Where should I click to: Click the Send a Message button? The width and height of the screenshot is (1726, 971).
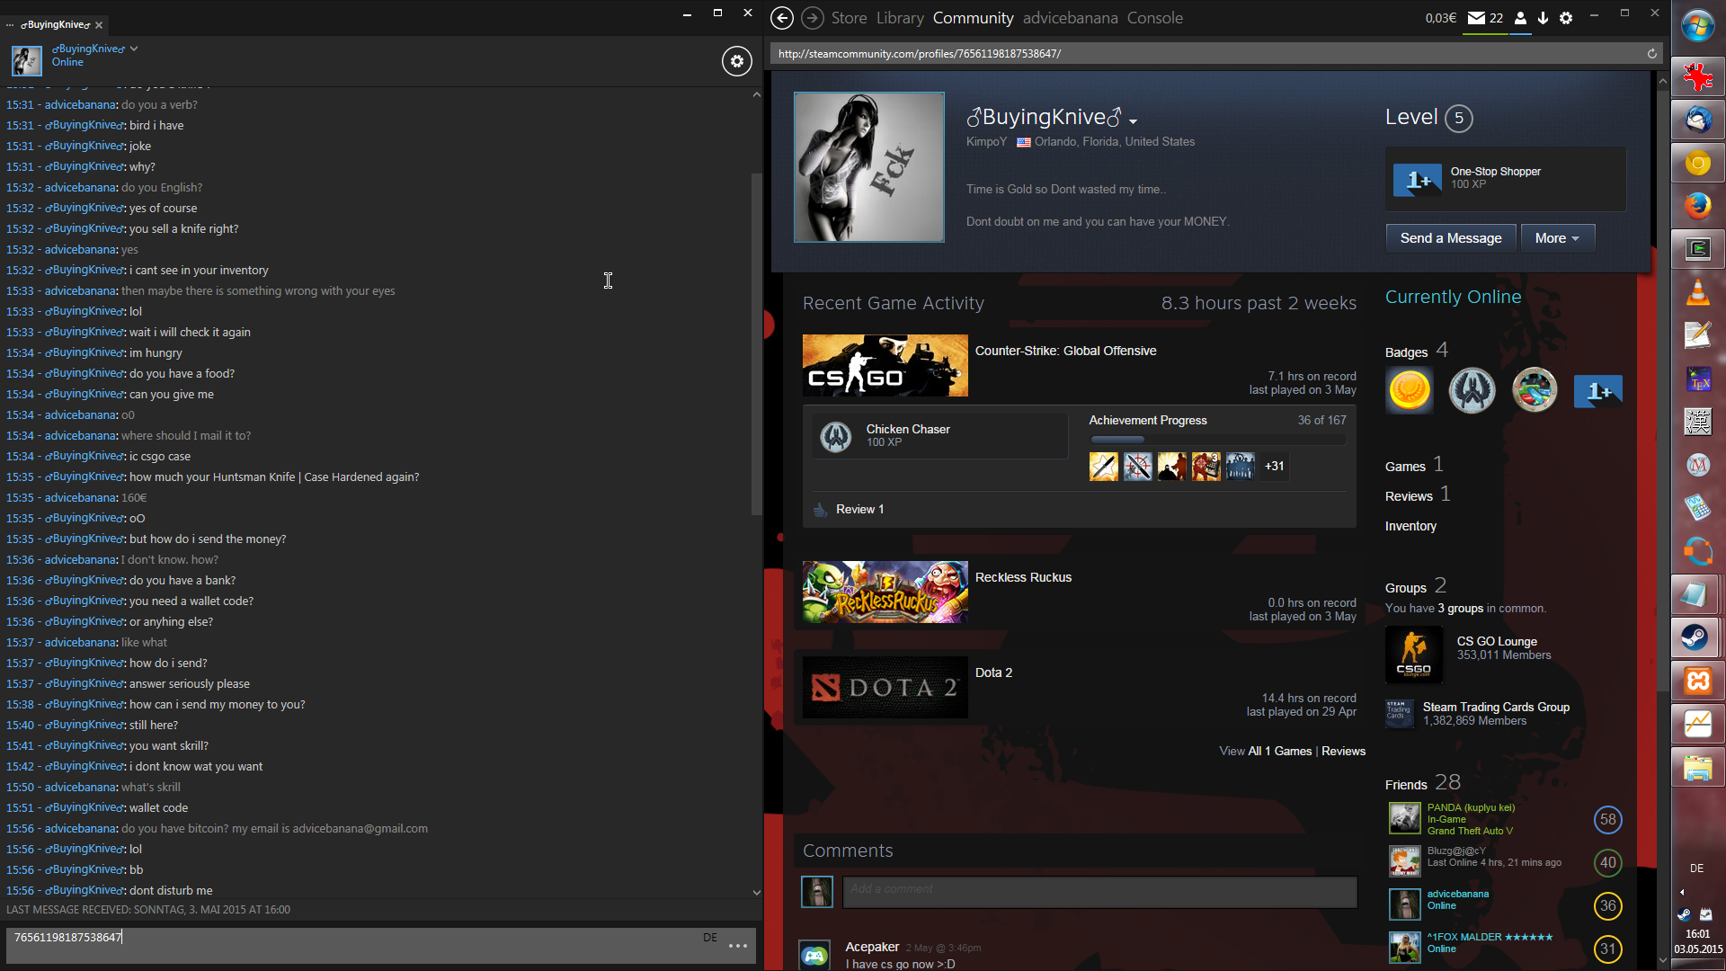[x=1450, y=238]
